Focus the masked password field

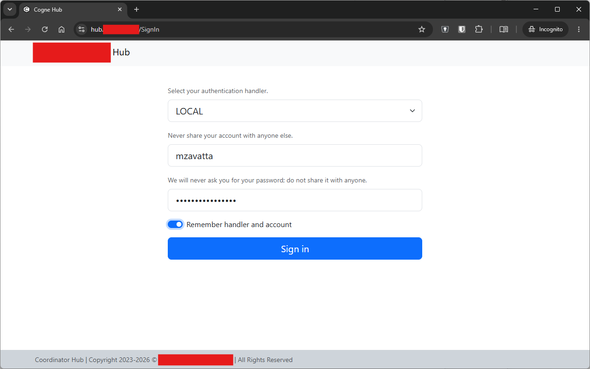295,200
